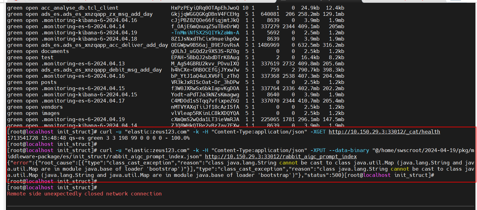This screenshot has width=477, height=210.
Task: Click the 'test' index name
Action: click(x=47, y=58)
